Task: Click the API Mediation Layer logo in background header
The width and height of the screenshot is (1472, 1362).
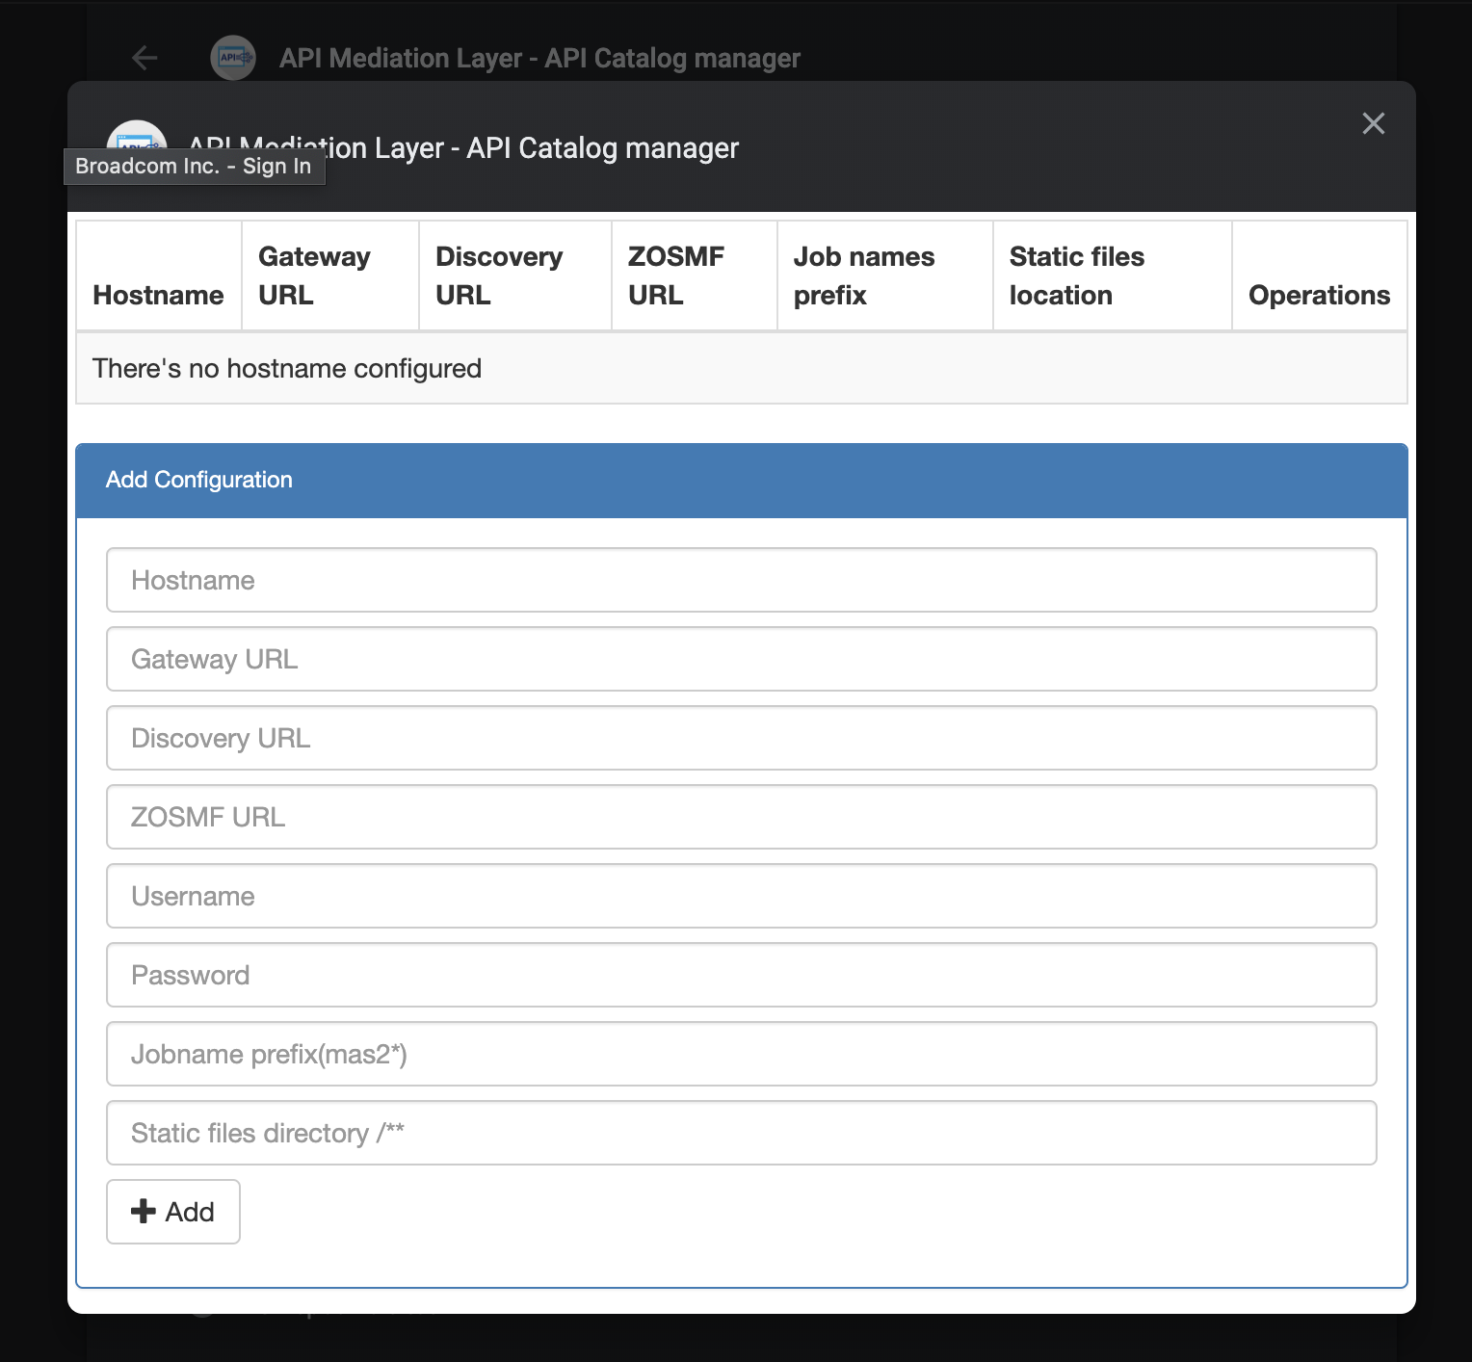Action: click(x=233, y=58)
